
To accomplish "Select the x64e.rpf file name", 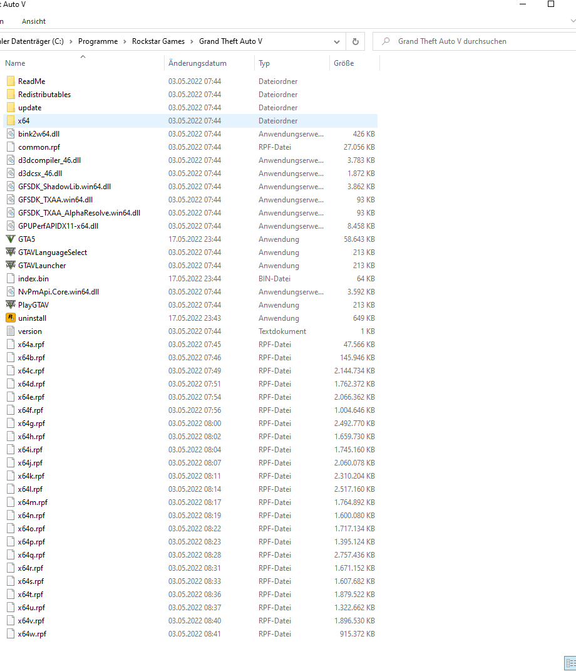I will pos(31,397).
